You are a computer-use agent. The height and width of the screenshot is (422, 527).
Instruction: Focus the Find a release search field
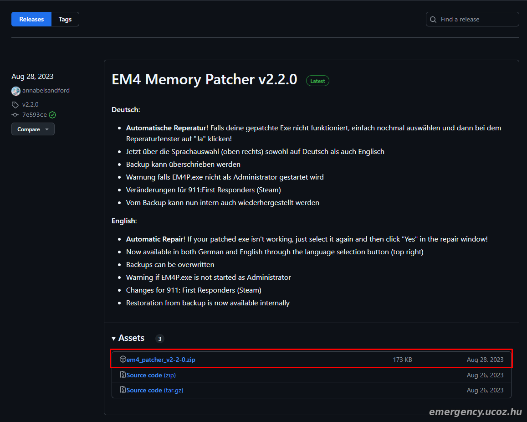(472, 19)
